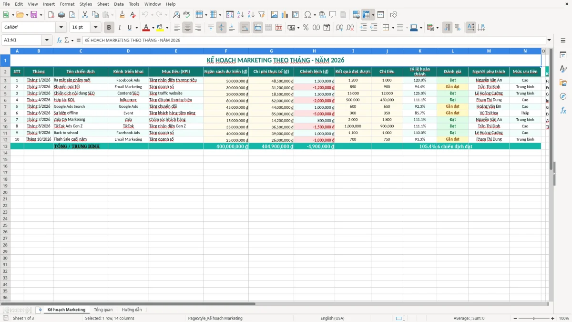Run the spelling check icon
The image size is (572, 322).
pos(186,15)
